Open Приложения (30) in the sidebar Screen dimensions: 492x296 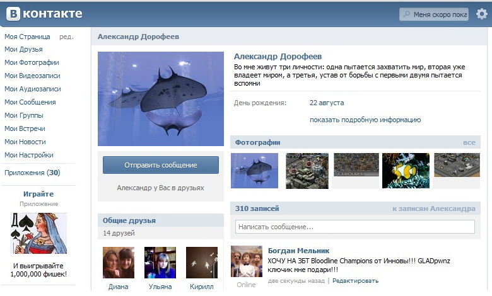coord(32,173)
